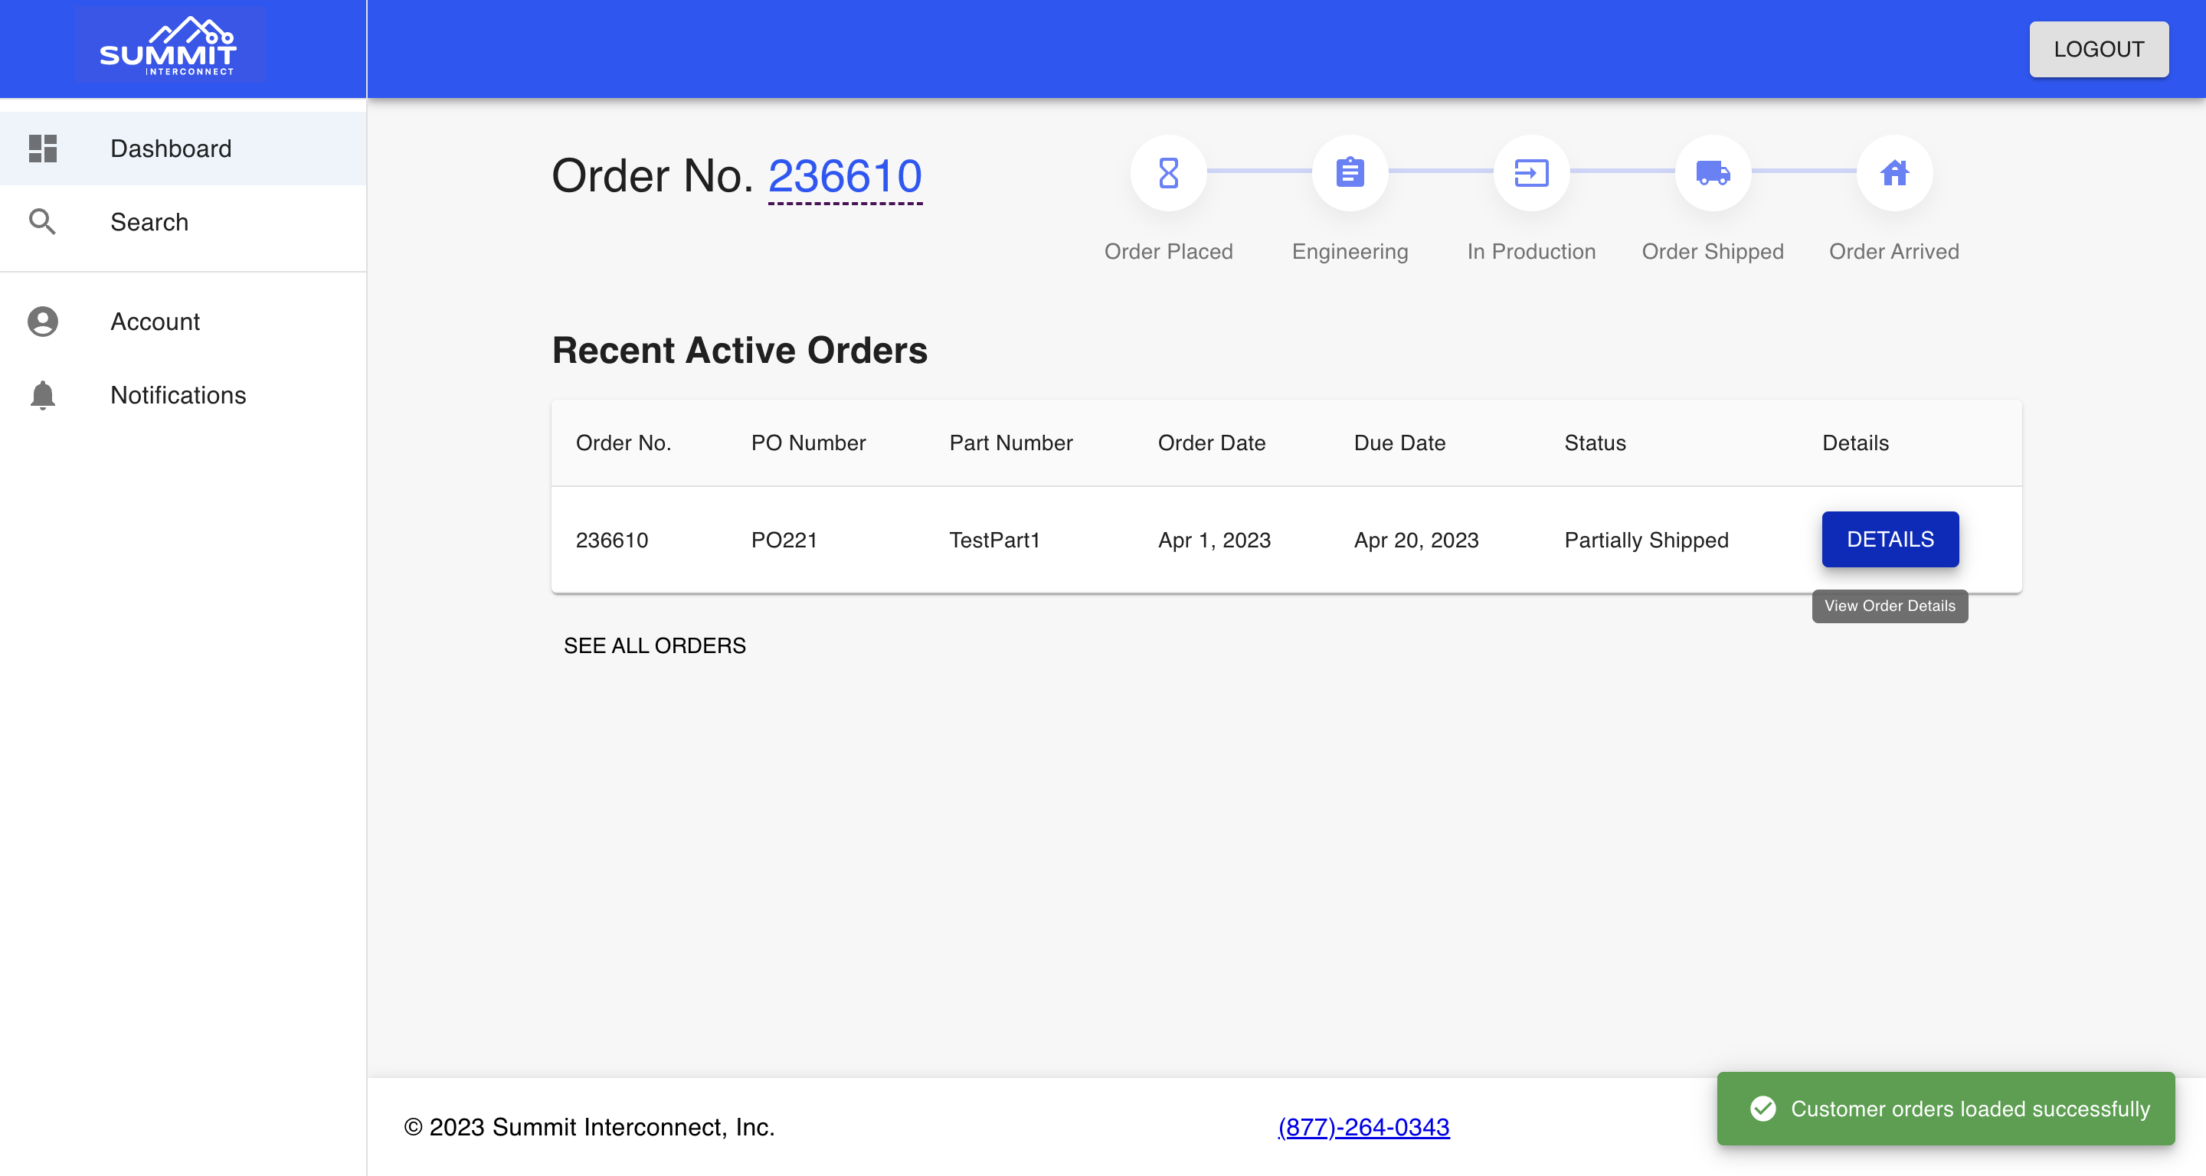The image size is (2206, 1176).
Task: Click the Dashboard grid icon
Action: (x=43, y=148)
